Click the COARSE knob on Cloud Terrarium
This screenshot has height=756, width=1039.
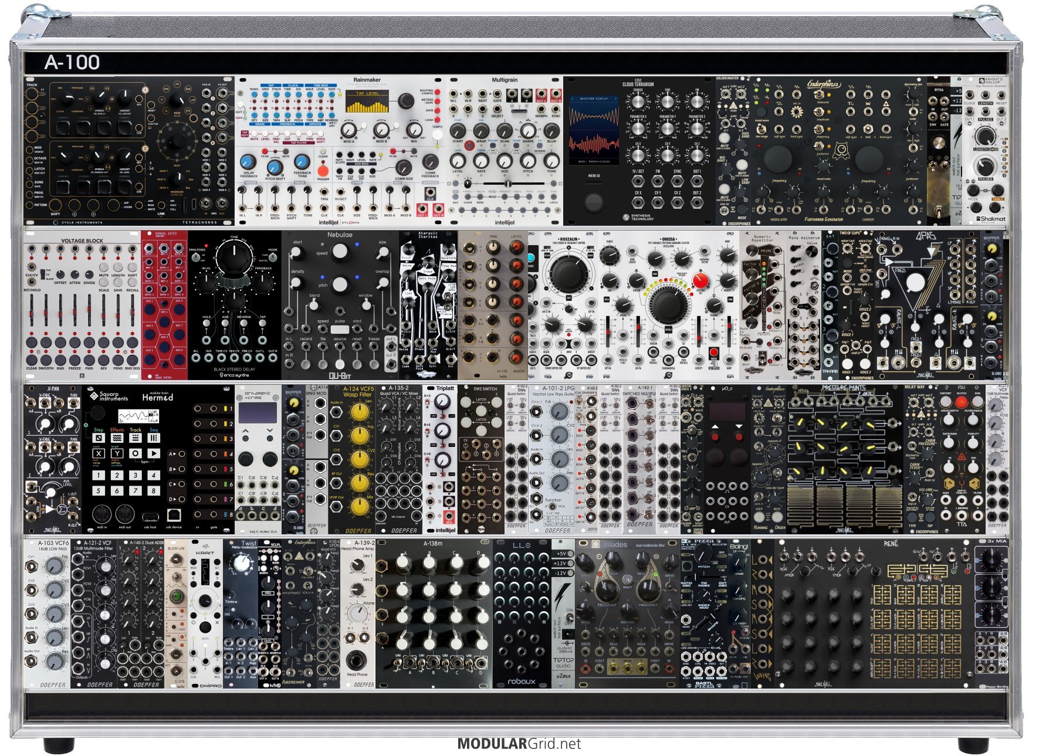point(638,102)
